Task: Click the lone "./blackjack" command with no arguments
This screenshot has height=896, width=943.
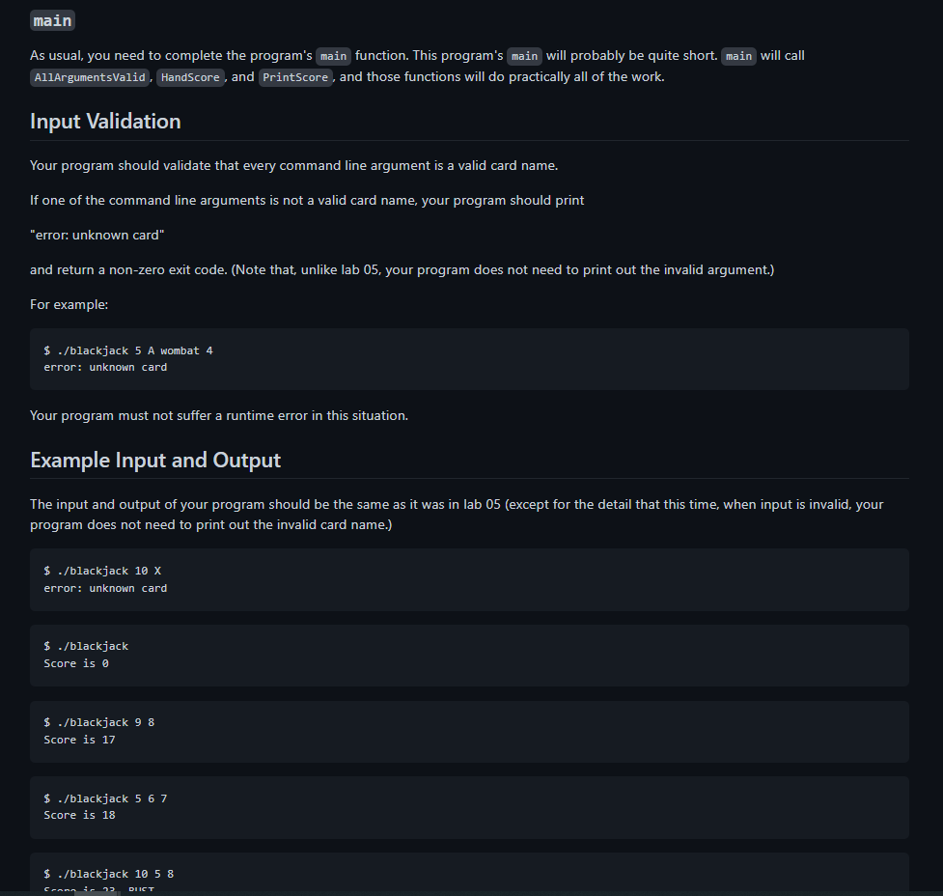Action: click(86, 646)
